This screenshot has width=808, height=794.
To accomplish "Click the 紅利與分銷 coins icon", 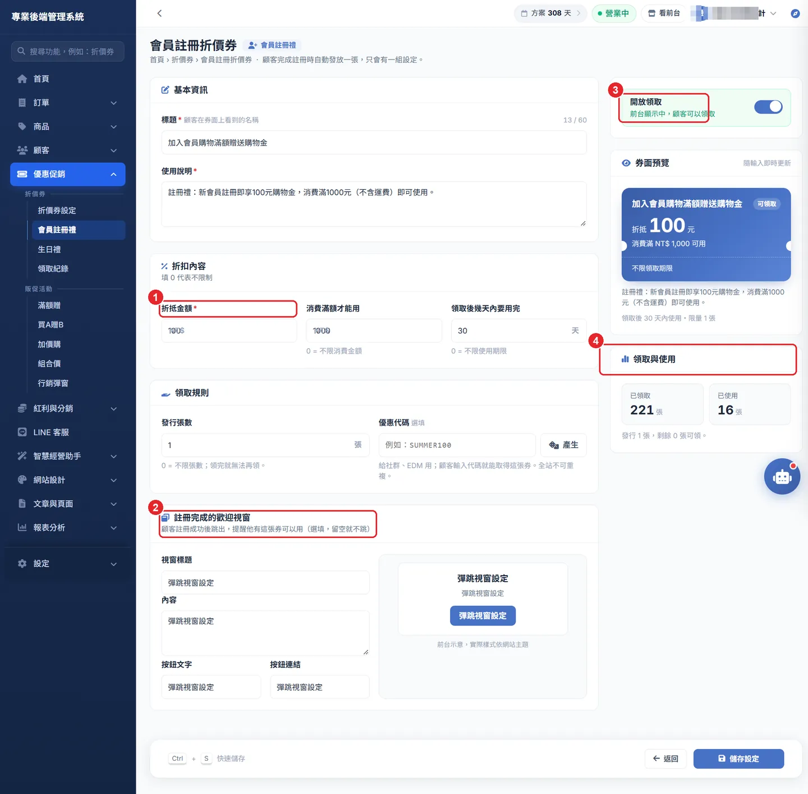I will click(x=22, y=408).
